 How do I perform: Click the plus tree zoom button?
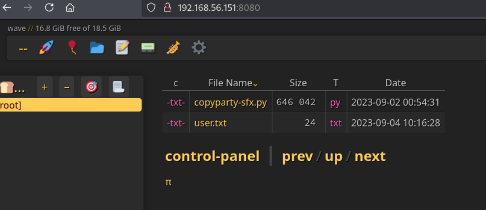[45, 87]
